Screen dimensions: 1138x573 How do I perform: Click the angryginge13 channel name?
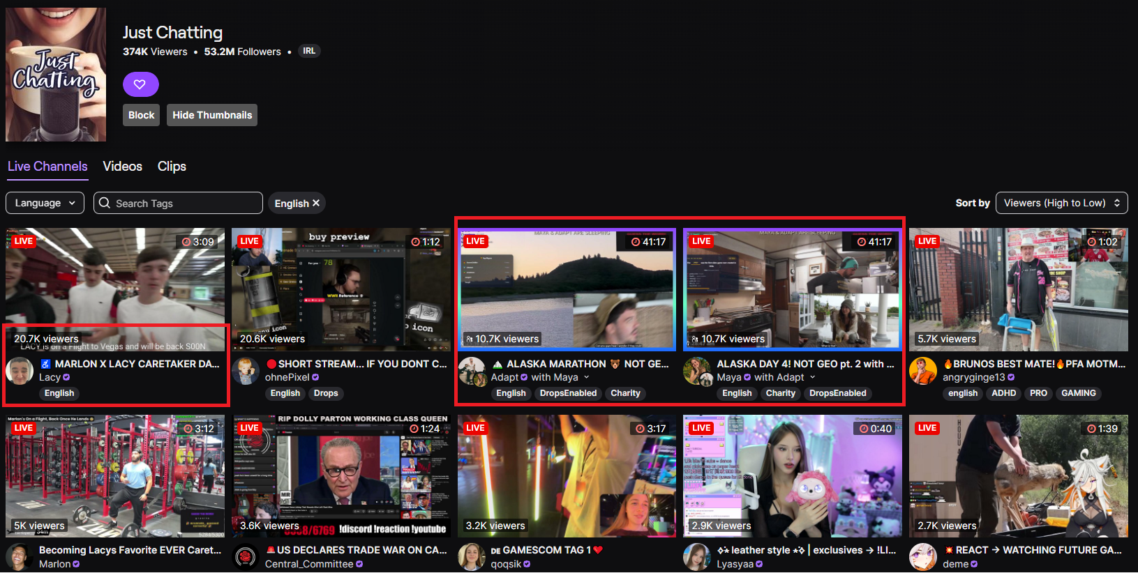(x=974, y=377)
